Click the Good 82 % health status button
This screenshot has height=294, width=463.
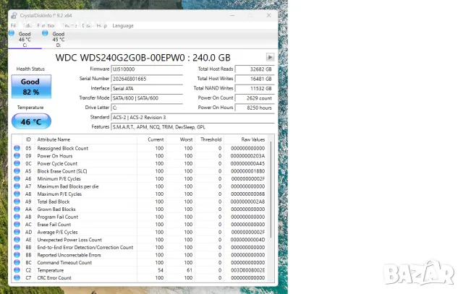click(x=31, y=87)
